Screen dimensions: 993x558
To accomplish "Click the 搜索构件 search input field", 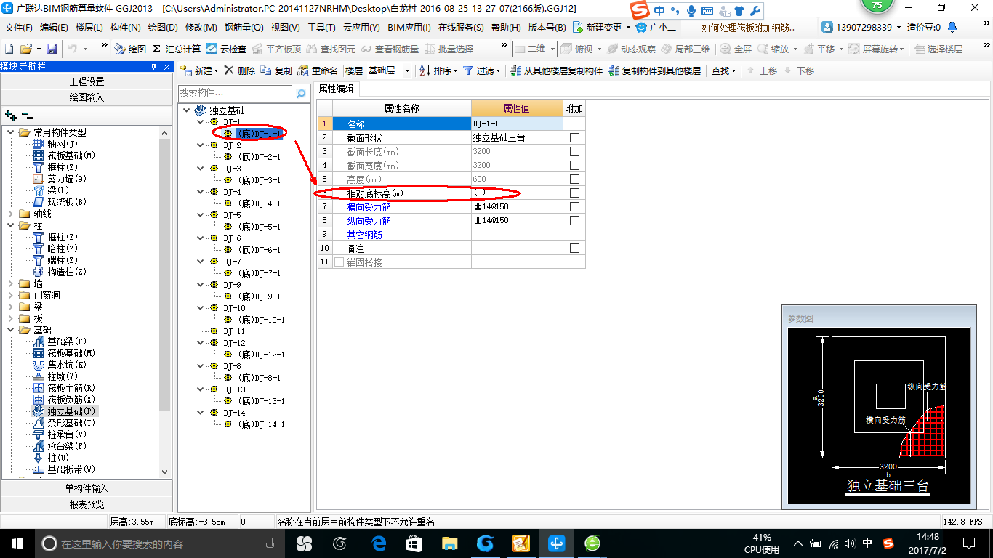I will [236, 93].
